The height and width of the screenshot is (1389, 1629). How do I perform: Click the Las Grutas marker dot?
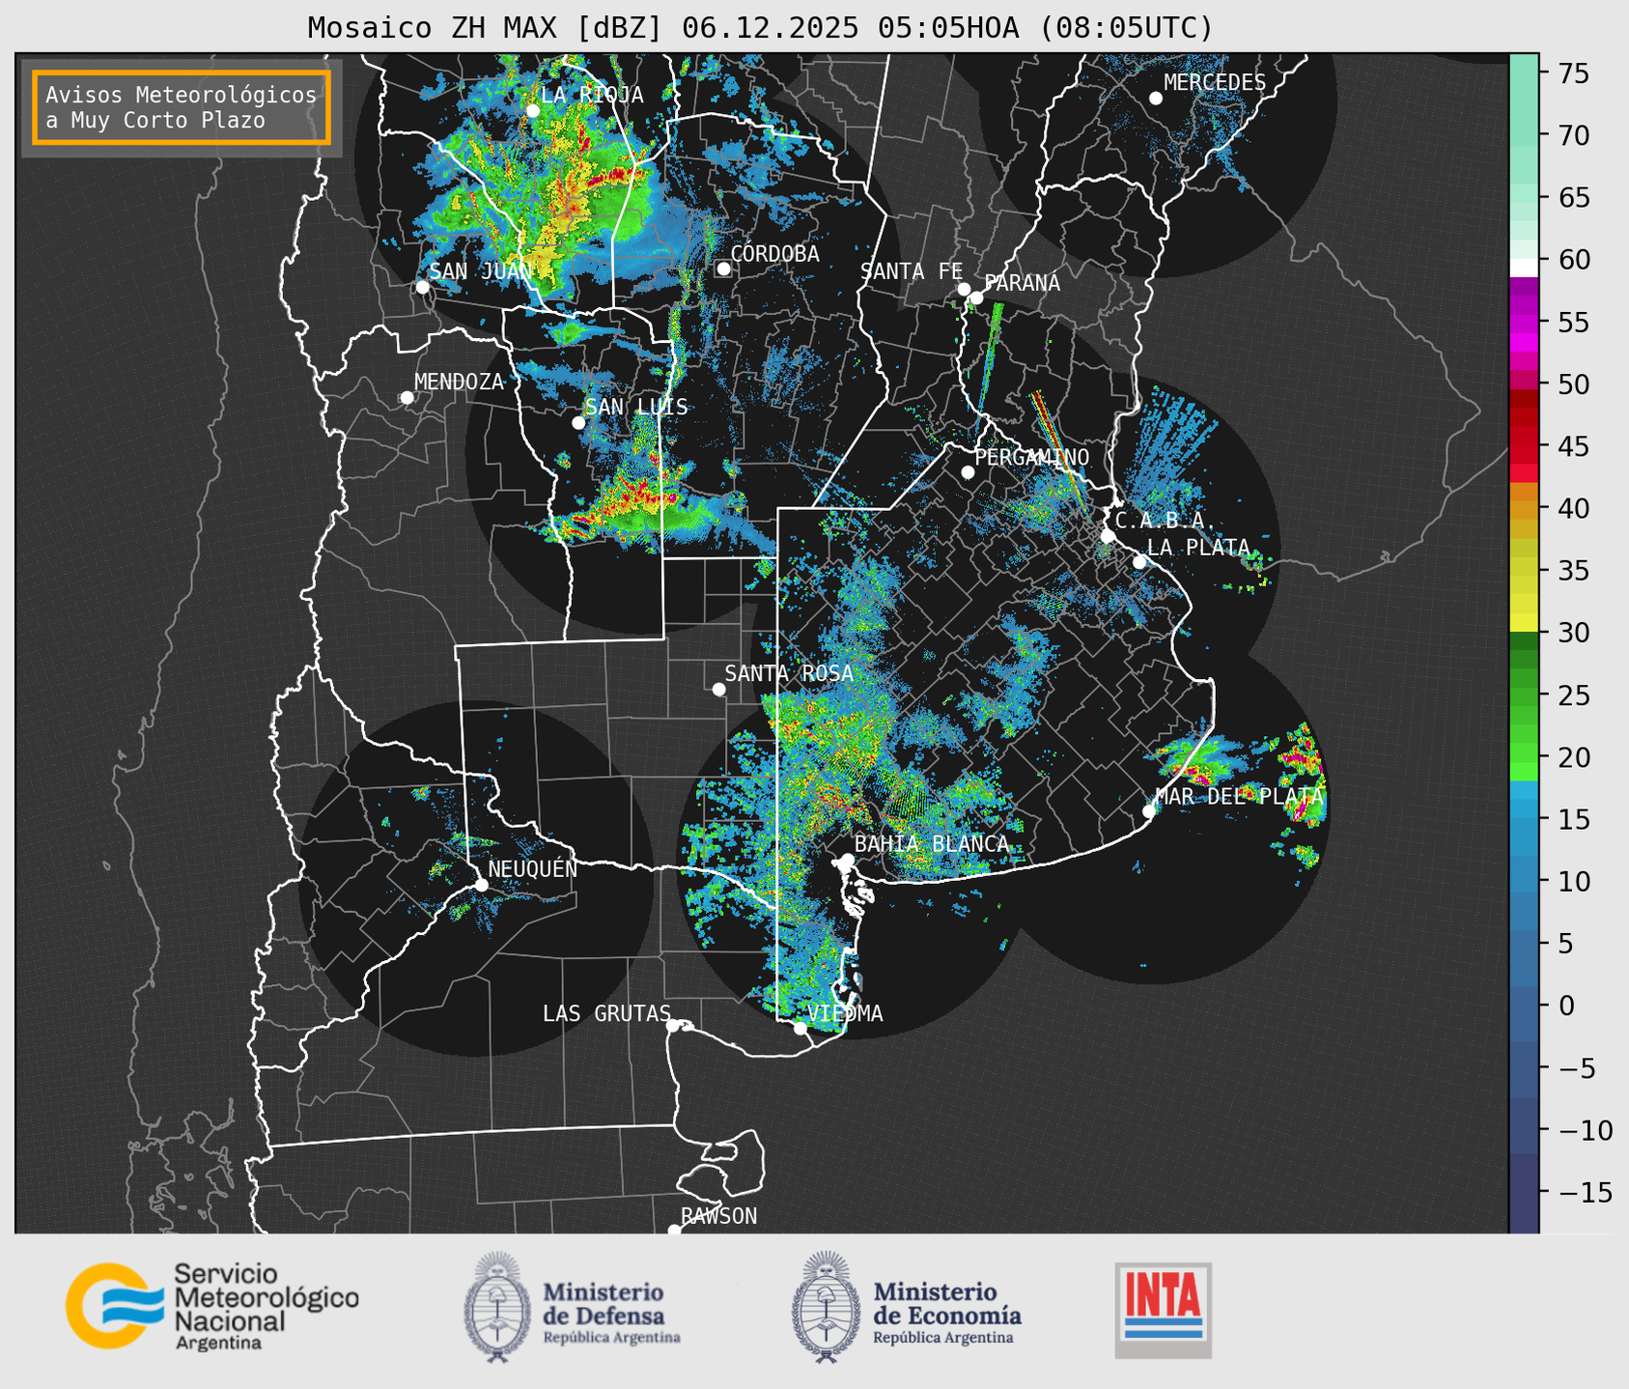[673, 1026]
